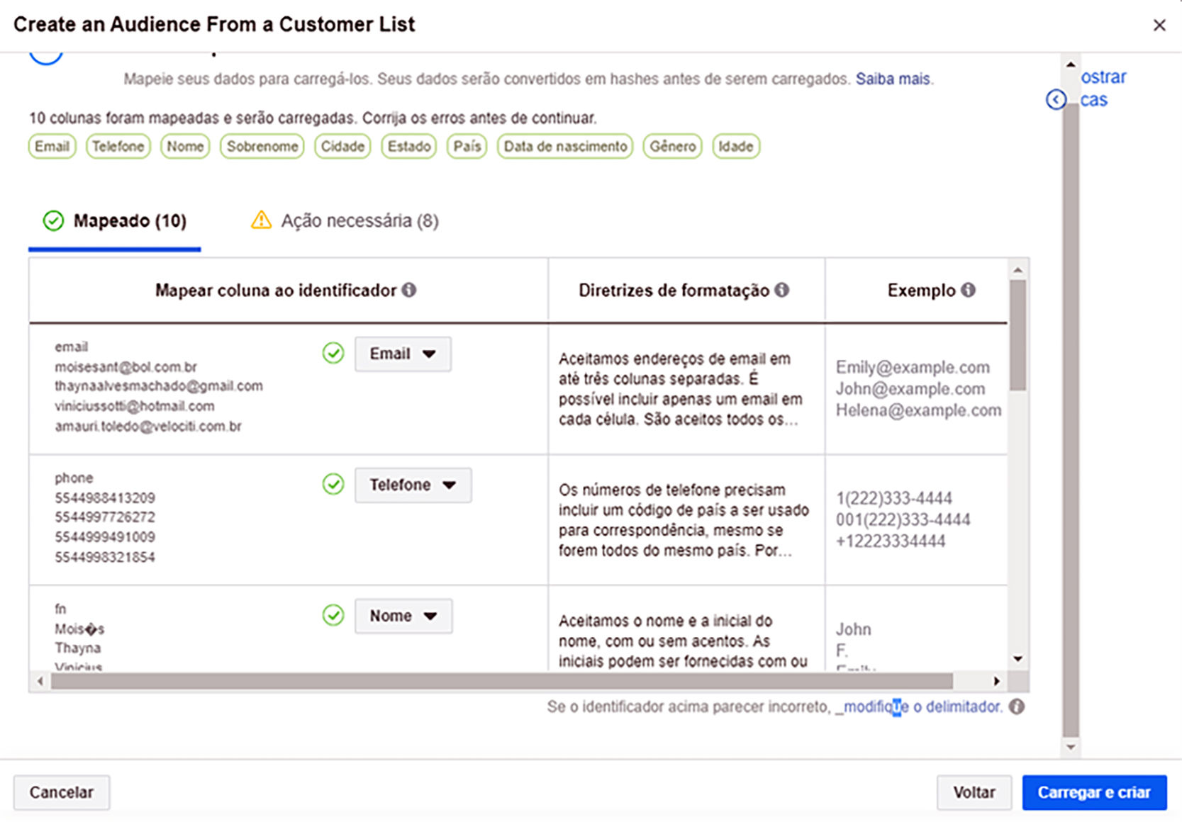Open the Email identifier dropdown
The image size is (1182, 822).
tap(403, 354)
